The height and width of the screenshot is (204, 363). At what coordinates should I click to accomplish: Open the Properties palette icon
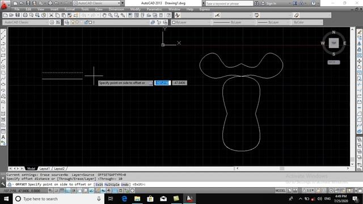(x=130, y=15)
